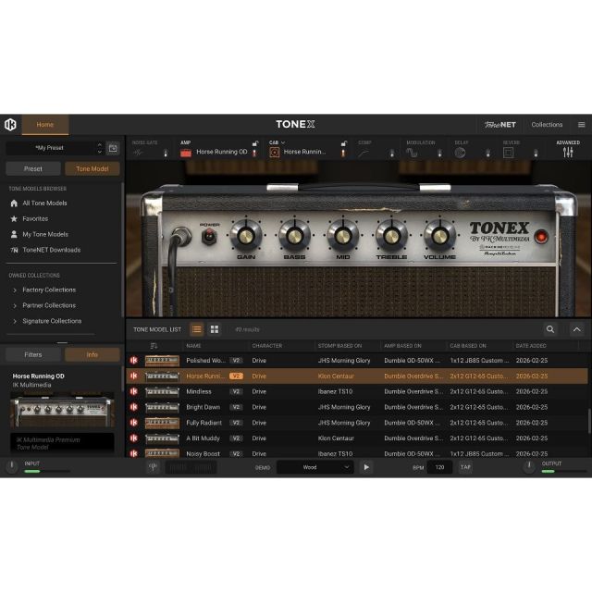Open the Advanced mixer sliders icon
The image size is (592, 592).
[x=568, y=152]
